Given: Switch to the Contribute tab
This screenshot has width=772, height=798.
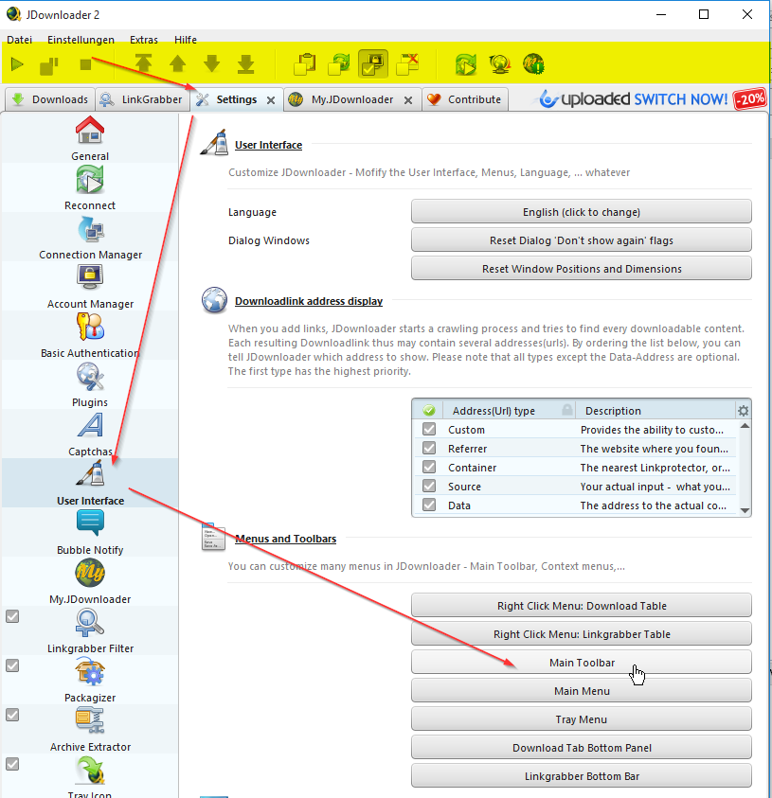Looking at the screenshot, I should [x=465, y=99].
